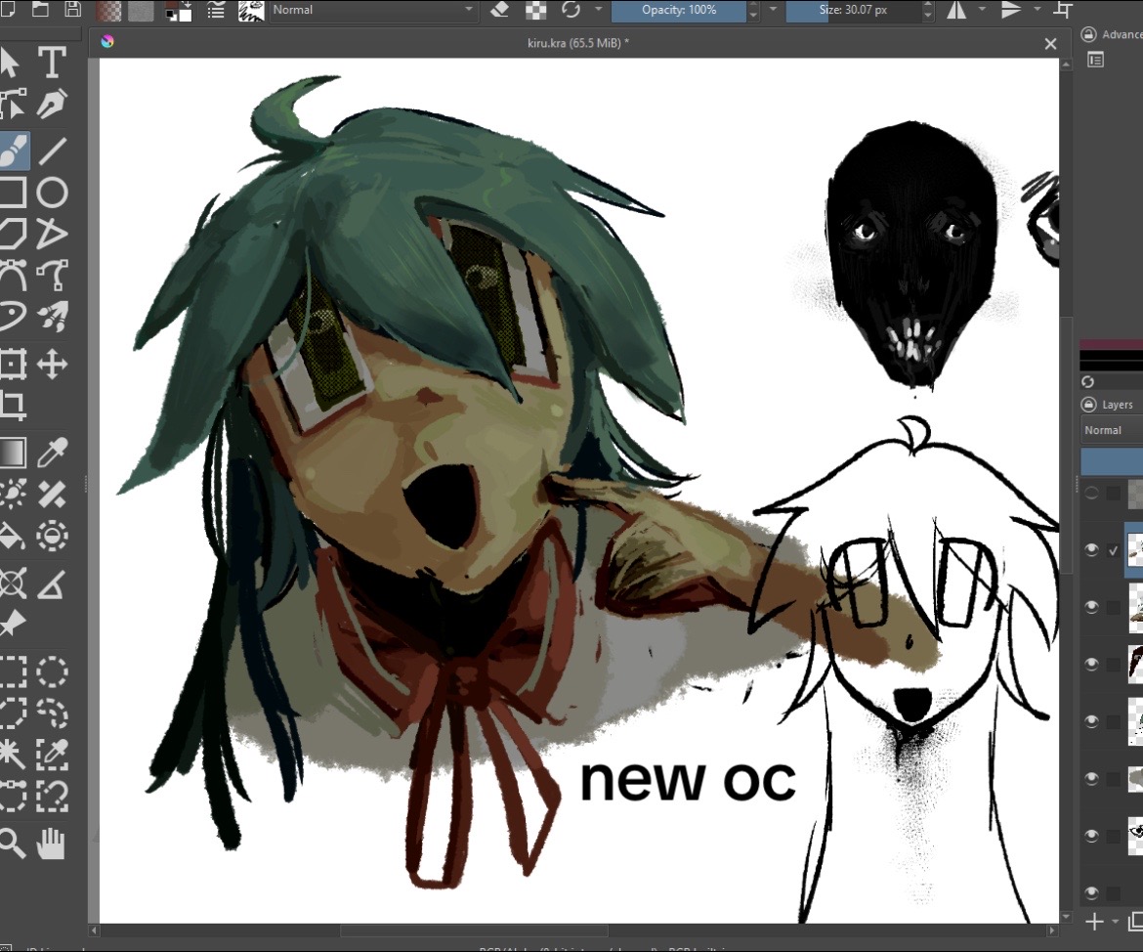Select the Text tool
This screenshot has height=952, width=1143.
52,63
